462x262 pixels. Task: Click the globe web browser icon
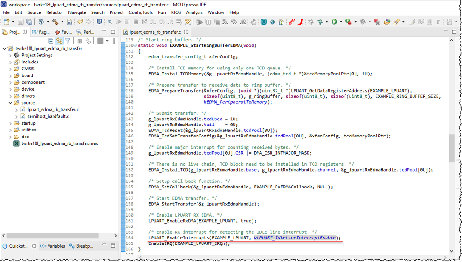click(x=272, y=22)
